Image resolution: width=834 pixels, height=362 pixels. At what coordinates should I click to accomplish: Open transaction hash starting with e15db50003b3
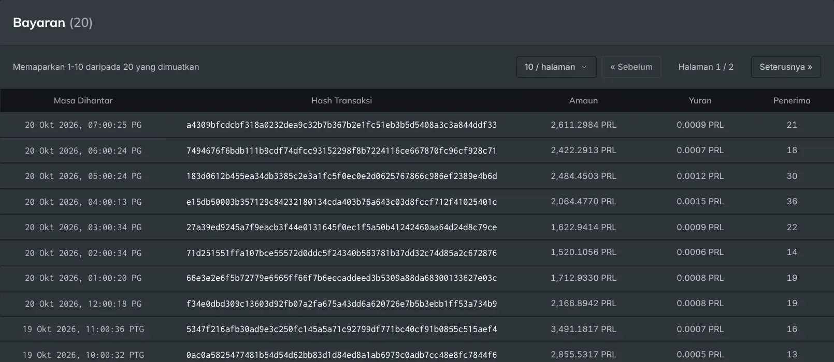(341, 202)
